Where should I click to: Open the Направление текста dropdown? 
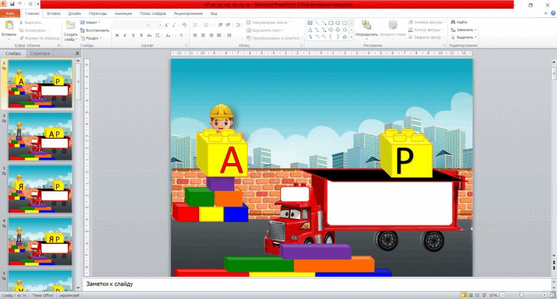tap(268, 23)
